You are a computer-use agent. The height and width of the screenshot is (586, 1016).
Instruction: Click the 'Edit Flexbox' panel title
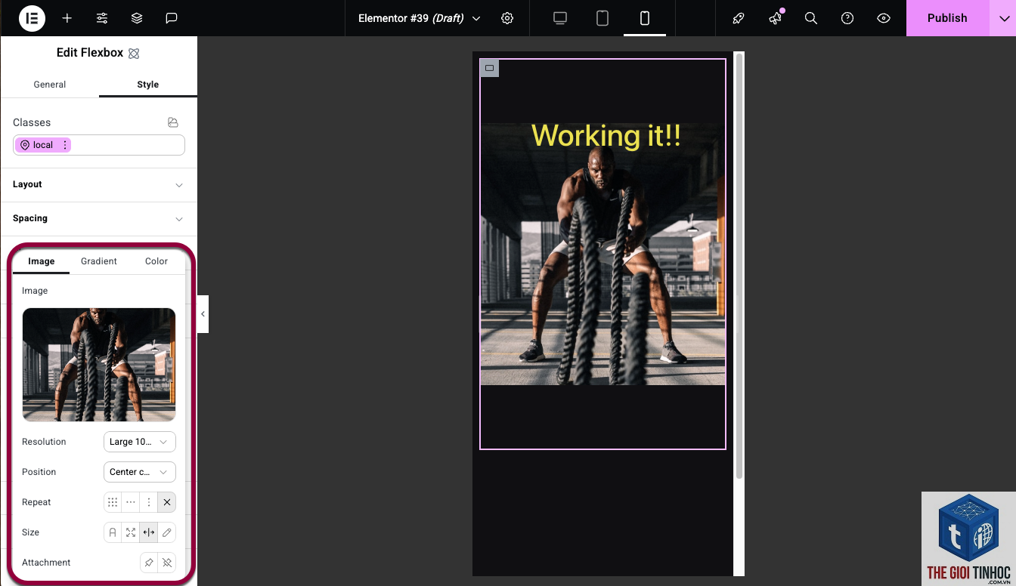(90, 53)
